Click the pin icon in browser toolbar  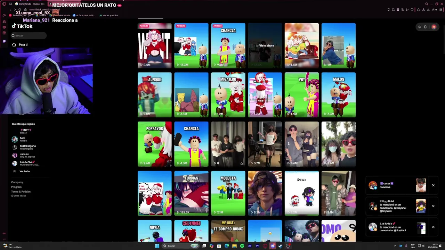[x=389, y=10]
